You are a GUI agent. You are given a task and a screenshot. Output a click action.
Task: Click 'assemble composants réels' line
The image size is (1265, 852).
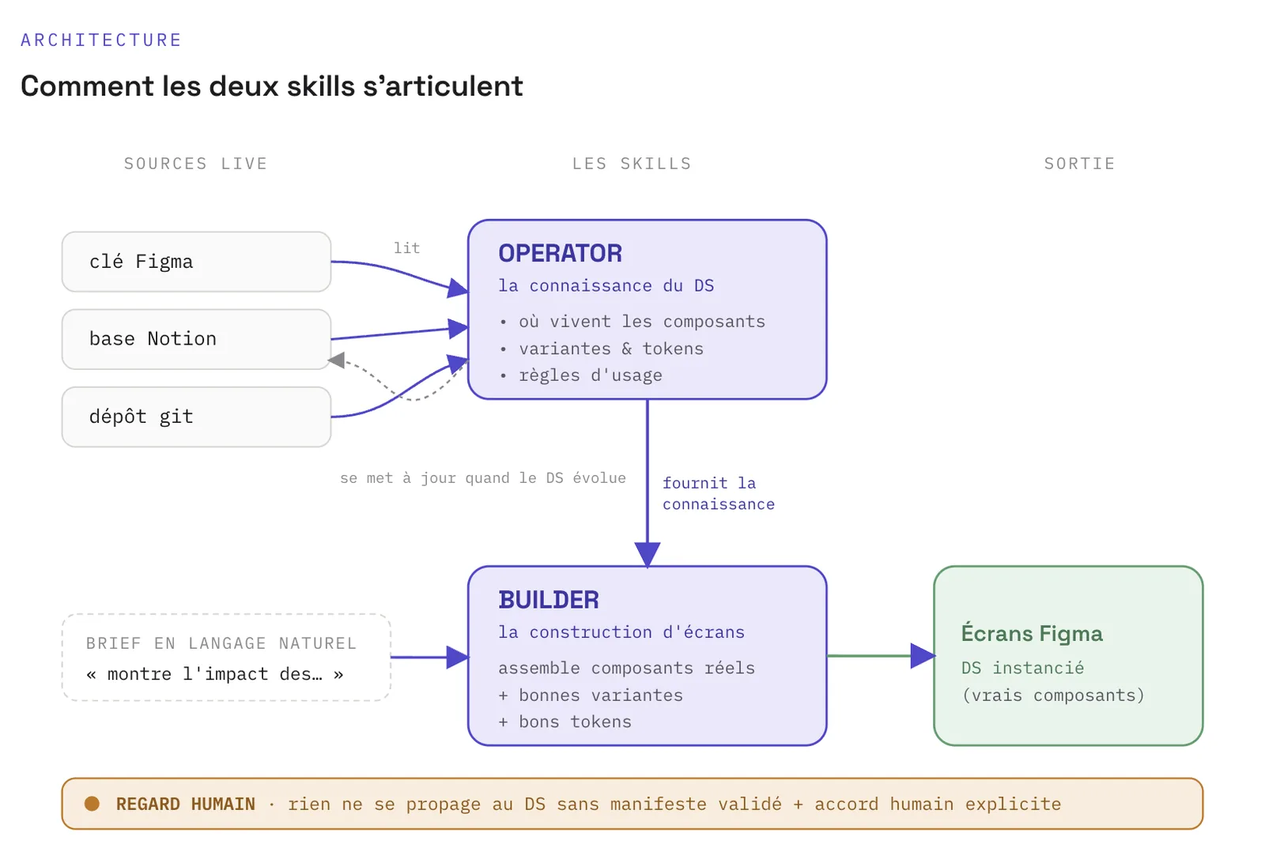(x=626, y=668)
